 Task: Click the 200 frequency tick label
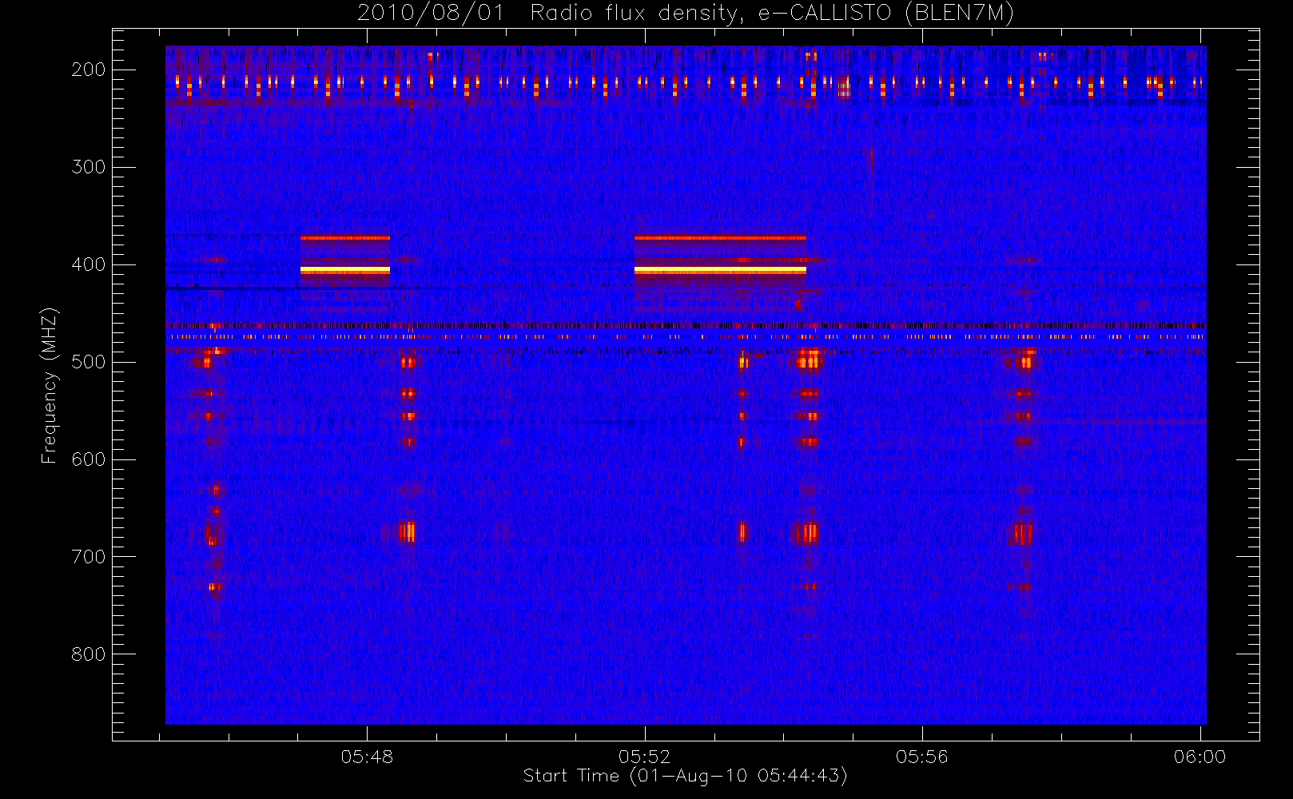(x=88, y=70)
